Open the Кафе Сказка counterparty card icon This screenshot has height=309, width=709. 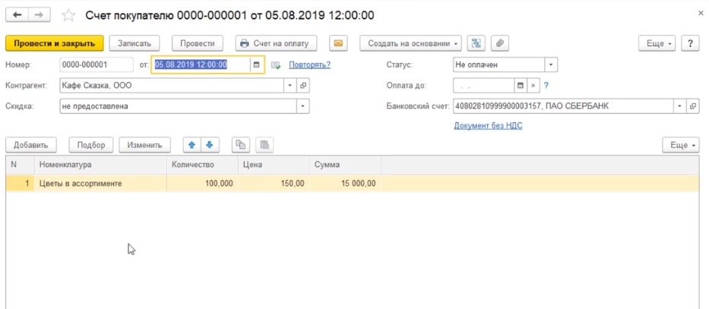click(x=303, y=86)
